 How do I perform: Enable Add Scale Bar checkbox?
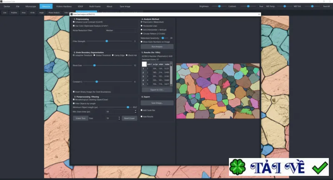coord(142,110)
